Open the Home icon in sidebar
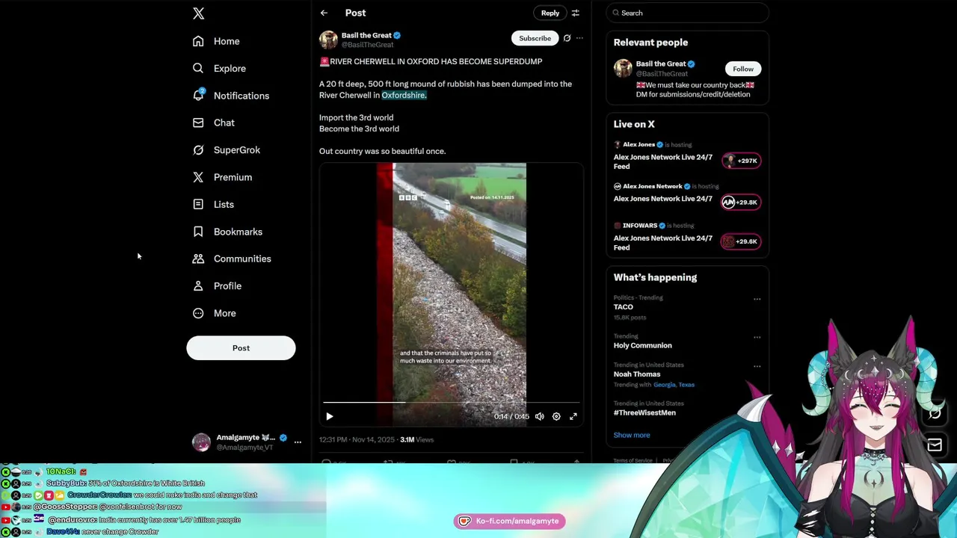The height and width of the screenshot is (538, 957). click(x=198, y=41)
